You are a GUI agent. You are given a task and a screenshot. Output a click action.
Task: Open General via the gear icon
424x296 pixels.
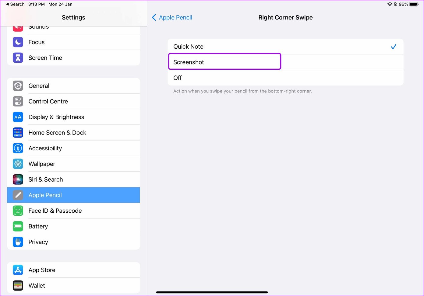18,86
